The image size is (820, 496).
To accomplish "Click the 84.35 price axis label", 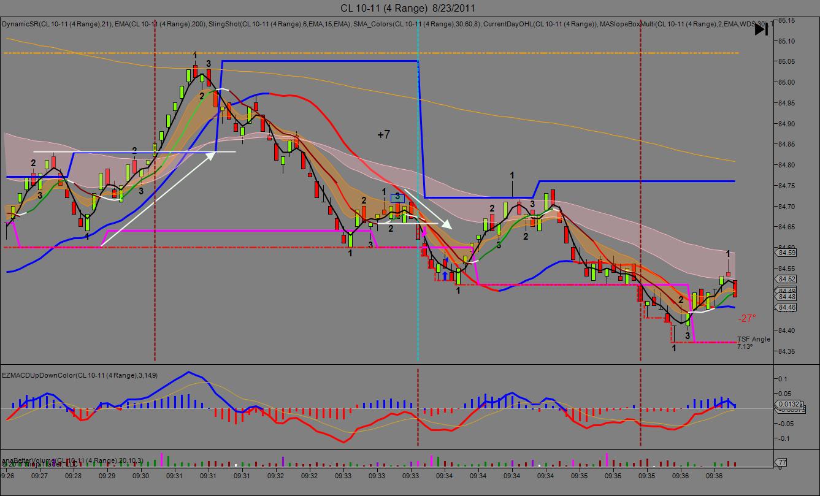I will 786,351.
